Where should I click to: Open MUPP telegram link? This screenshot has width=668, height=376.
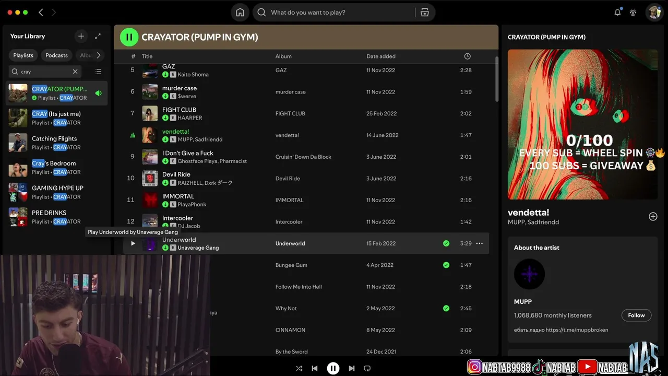tap(577, 330)
